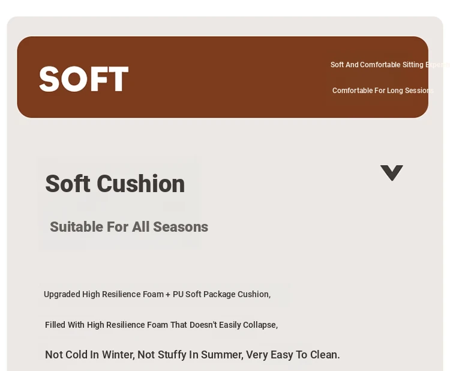Click Not Stuffy In Summer phrase
The height and width of the screenshot is (371, 450).
191,355
